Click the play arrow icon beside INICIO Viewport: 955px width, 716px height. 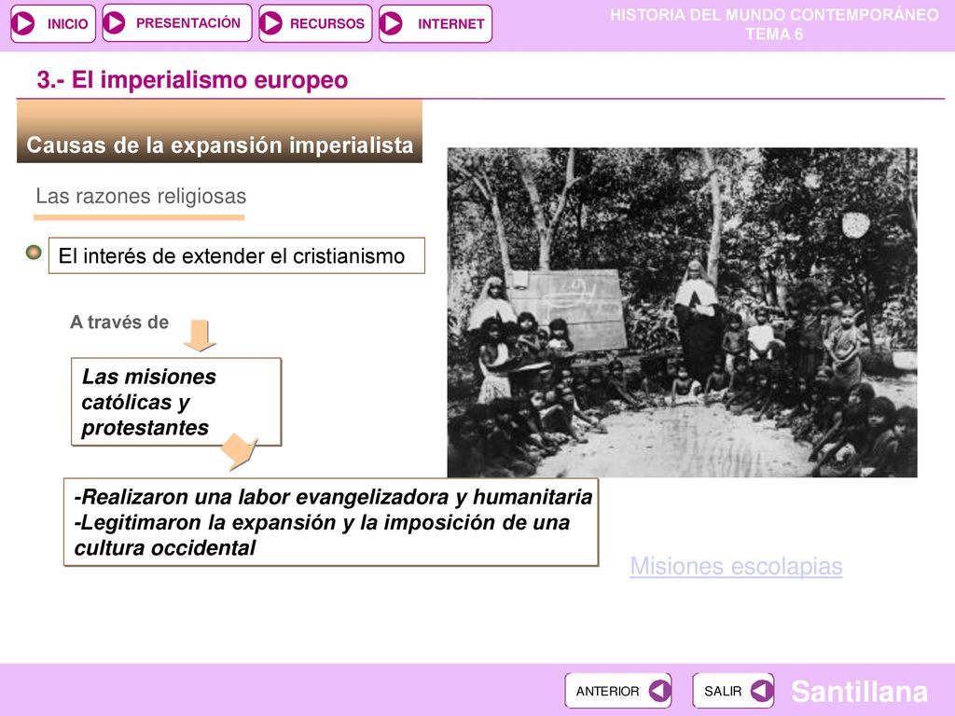point(23,23)
